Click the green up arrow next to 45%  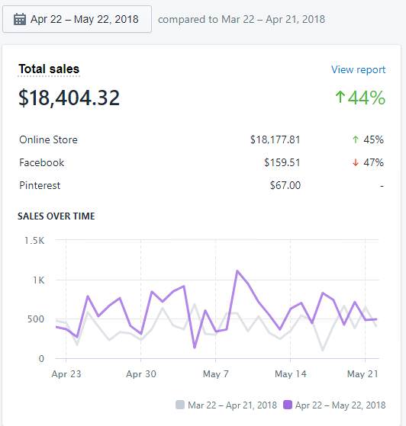(356, 139)
